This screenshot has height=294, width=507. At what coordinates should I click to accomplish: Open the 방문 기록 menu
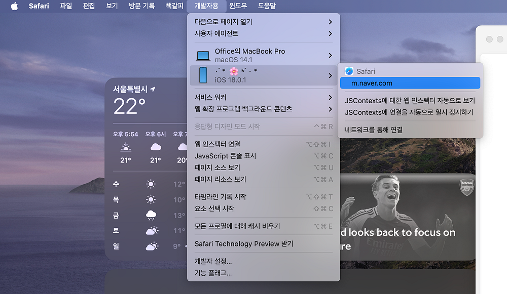click(x=141, y=6)
